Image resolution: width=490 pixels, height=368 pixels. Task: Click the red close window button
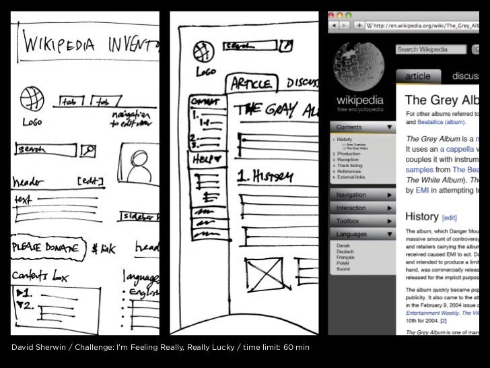[331, 15]
